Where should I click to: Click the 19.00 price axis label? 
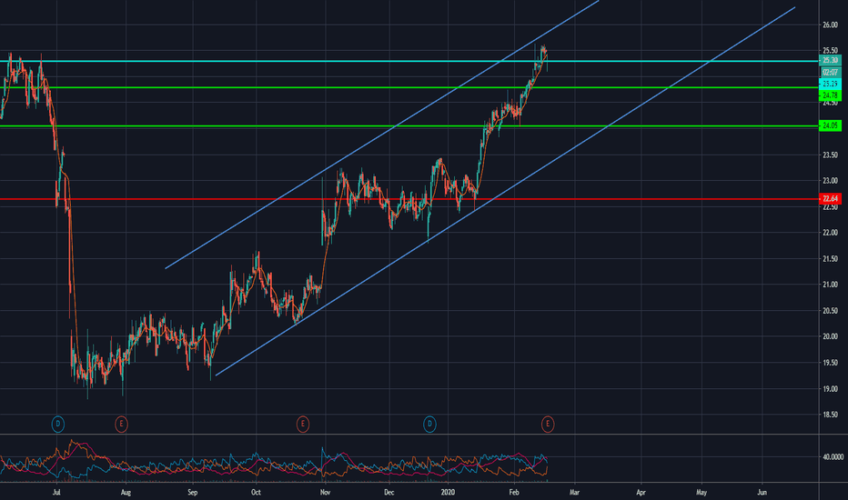tap(830, 389)
